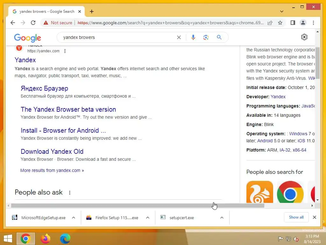Open the Google Chrome thumbnail

(290, 192)
